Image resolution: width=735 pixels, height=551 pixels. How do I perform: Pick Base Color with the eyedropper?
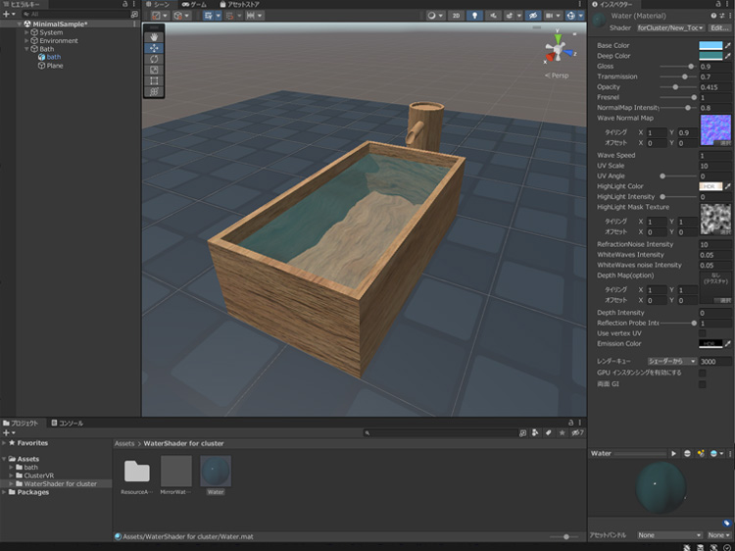pyautogui.click(x=728, y=45)
